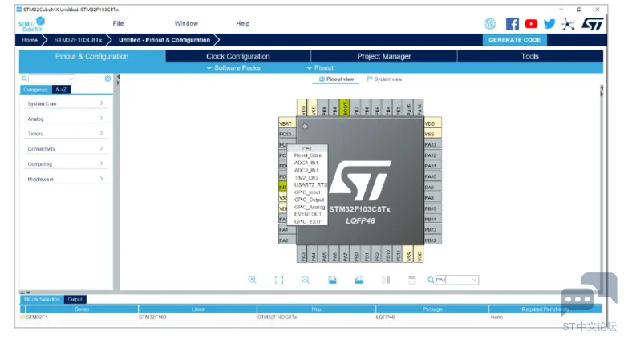Switch to Pinout view
624x339 pixels.
[x=336, y=79]
